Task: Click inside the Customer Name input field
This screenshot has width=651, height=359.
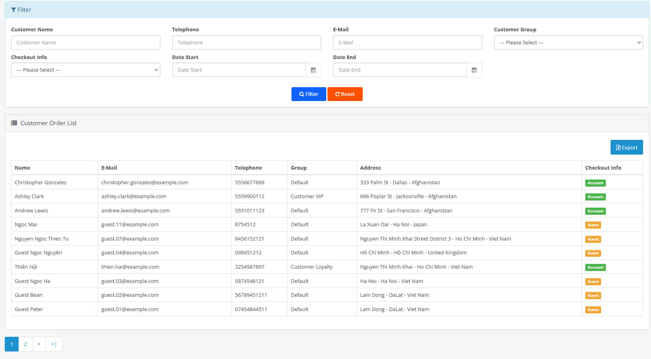Action: pyautogui.click(x=86, y=42)
